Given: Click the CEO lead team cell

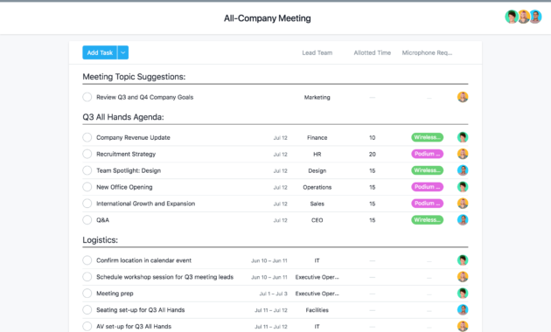Looking at the screenshot, I should pyautogui.click(x=317, y=220).
